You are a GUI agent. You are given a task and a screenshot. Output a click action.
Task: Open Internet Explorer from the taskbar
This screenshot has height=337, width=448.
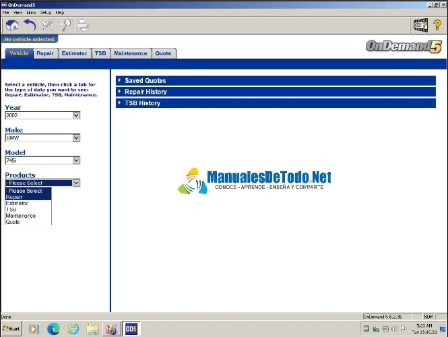coord(73,329)
